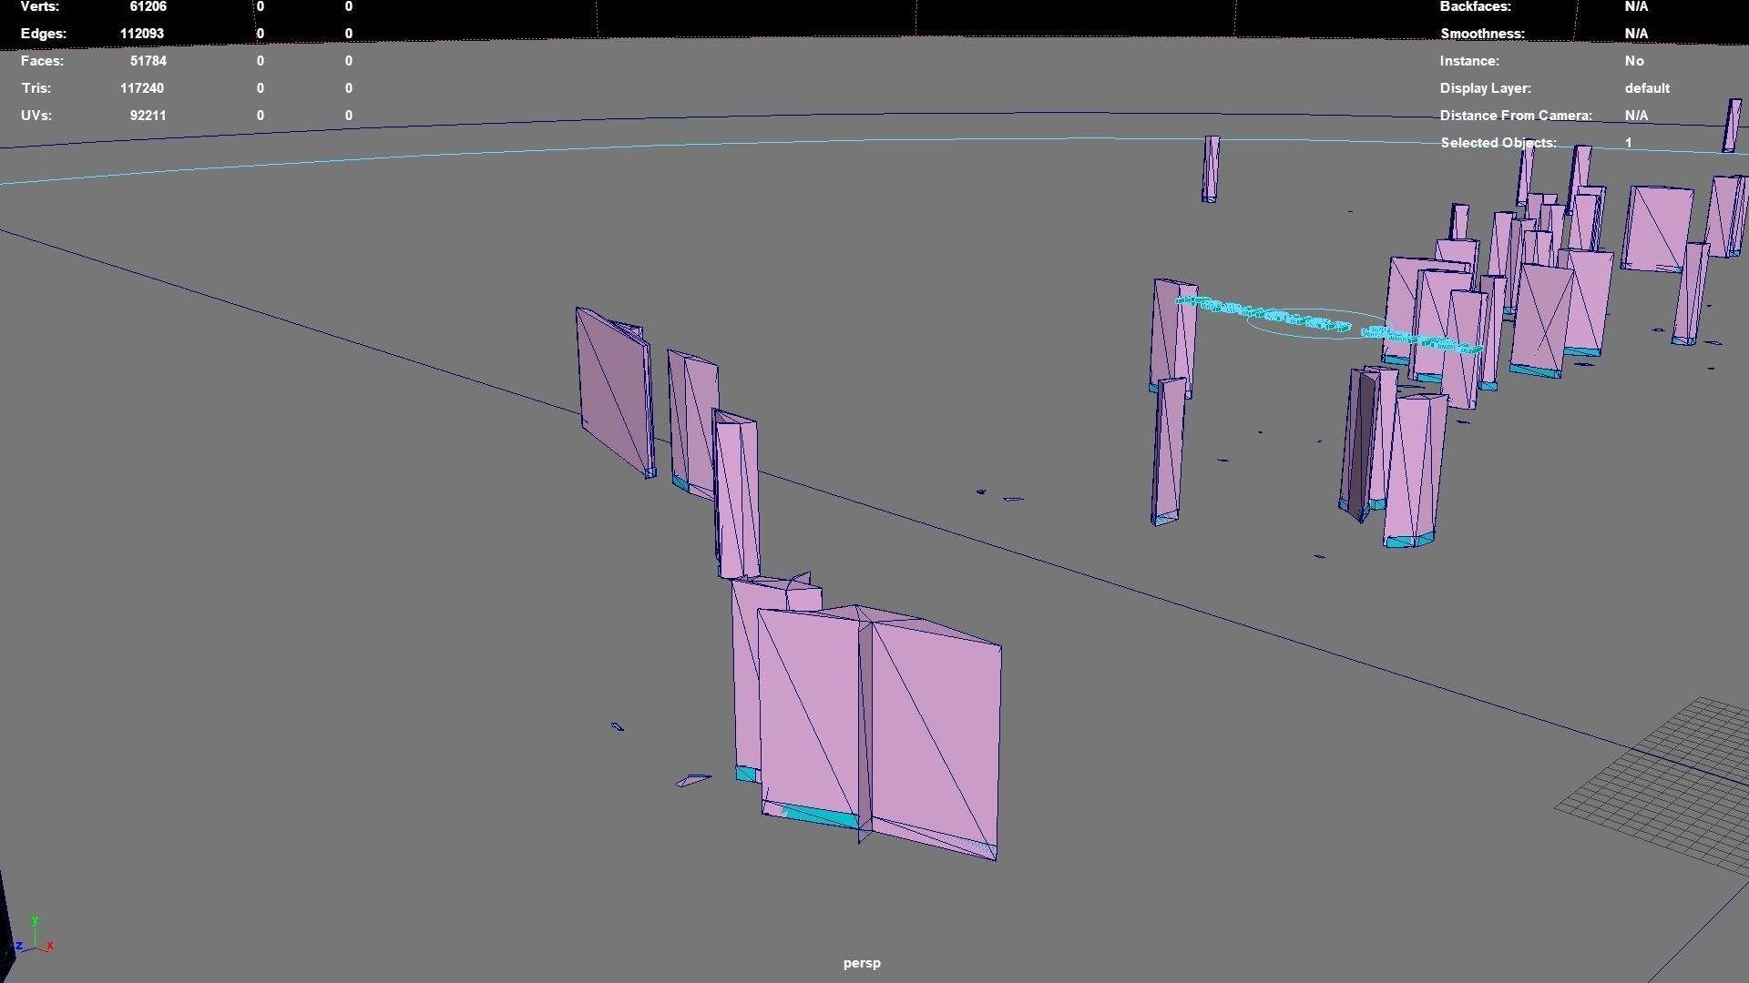This screenshot has width=1749, height=983.
Task: Click the cyan base strip of foreground block
Action: [x=820, y=816]
